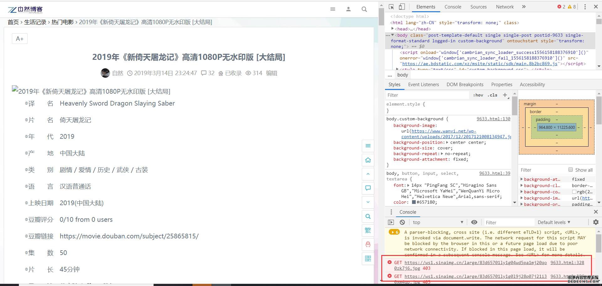Expand background-at… computed property row

point(522,179)
